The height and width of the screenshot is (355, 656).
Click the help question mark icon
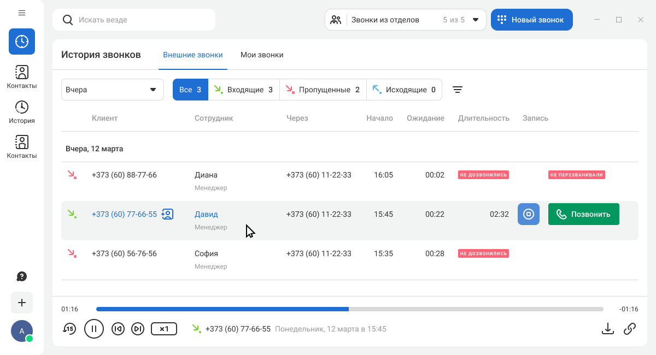tap(22, 276)
